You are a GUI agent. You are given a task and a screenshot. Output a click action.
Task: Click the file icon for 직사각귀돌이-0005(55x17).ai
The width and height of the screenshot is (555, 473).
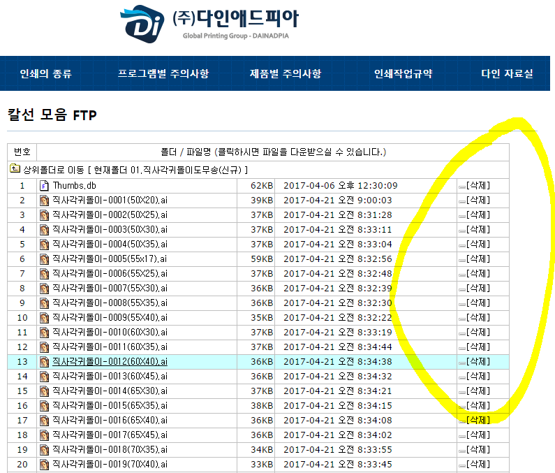coord(44,259)
